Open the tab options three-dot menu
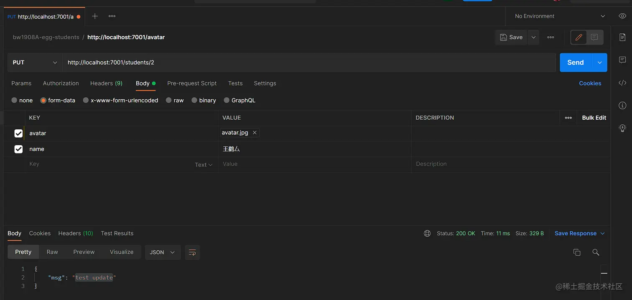Viewport: 632px width, 300px height. pyautogui.click(x=112, y=16)
